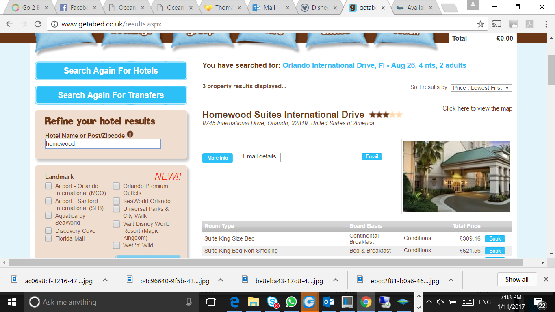555x312 pixels.
Task: Open Click here to view the map
Action: pos(477,108)
